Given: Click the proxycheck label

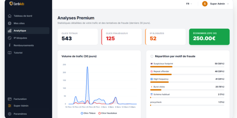Looking at the screenshot, I should point(156,102).
